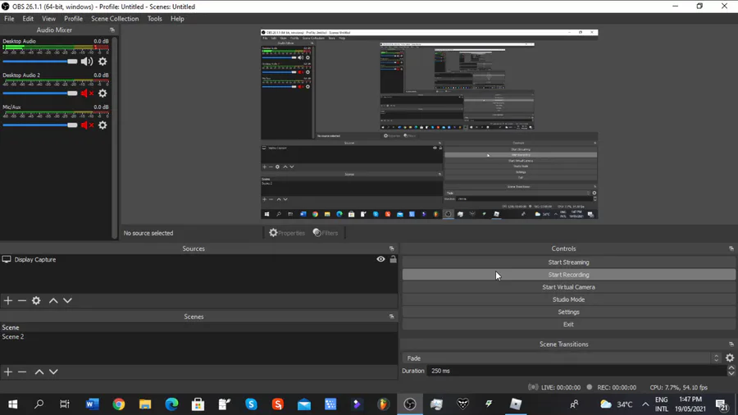Move source down arrow
The height and width of the screenshot is (415, 738).
tap(67, 300)
